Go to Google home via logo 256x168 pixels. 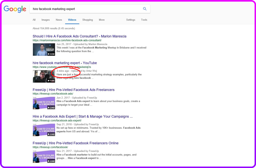pos(15,9)
